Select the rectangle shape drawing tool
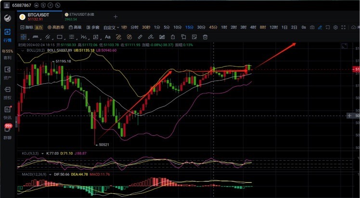Viewport: 360px width, 198px height. (x=60, y=37)
